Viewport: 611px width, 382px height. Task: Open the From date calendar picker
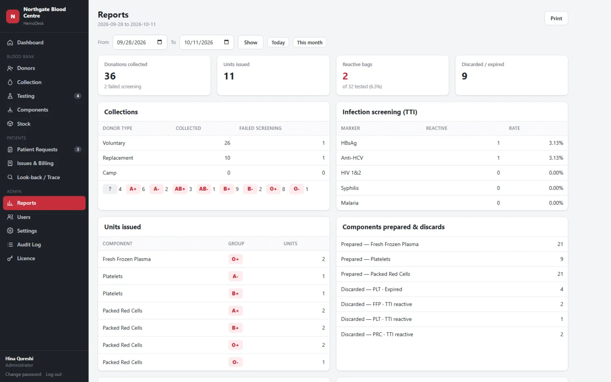(x=160, y=42)
